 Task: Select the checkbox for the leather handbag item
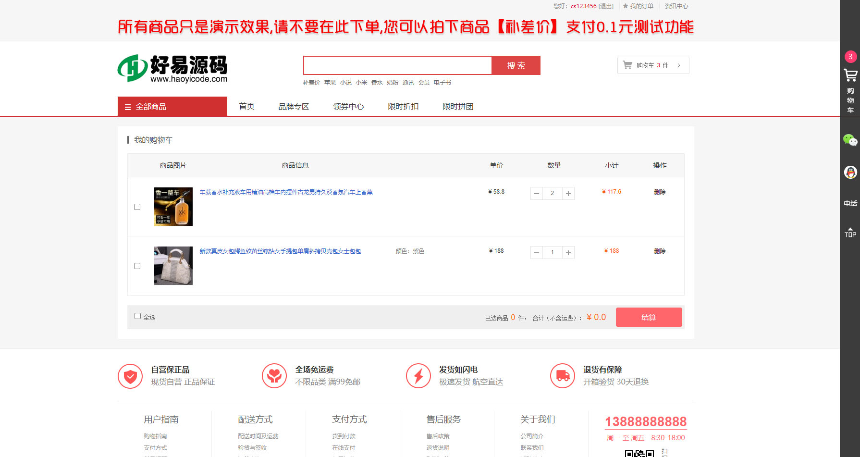click(x=137, y=266)
